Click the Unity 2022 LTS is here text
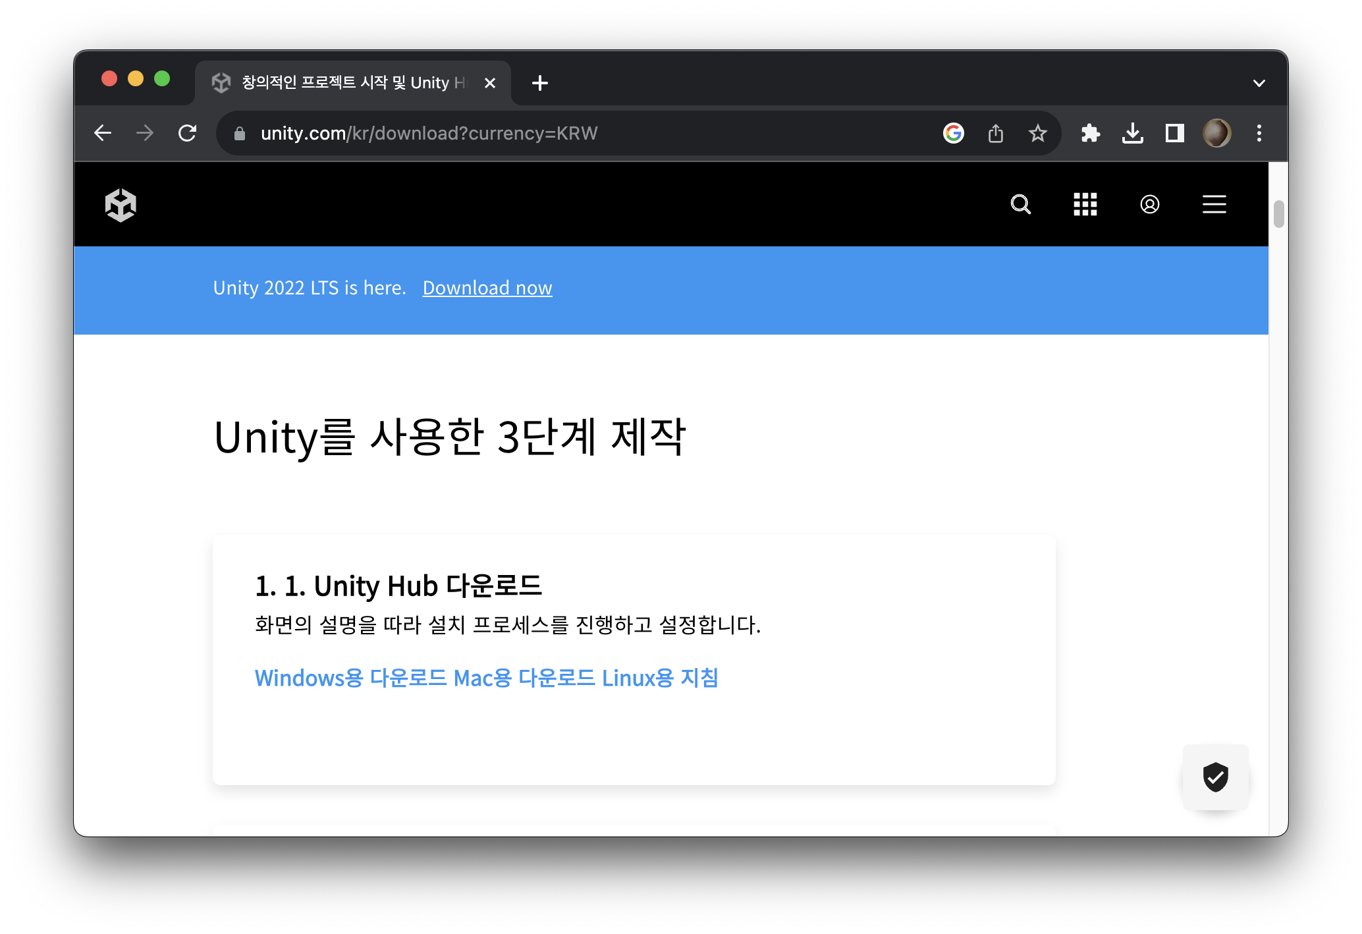Screen dimensions: 1362x934 [x=310, y=288]
